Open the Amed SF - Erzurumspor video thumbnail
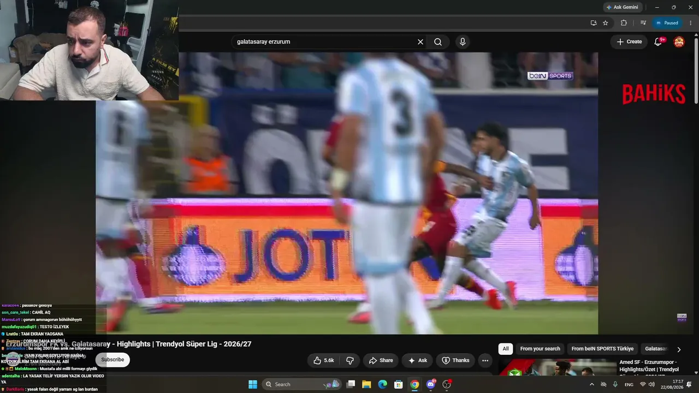699x393 pixels. 558,367
